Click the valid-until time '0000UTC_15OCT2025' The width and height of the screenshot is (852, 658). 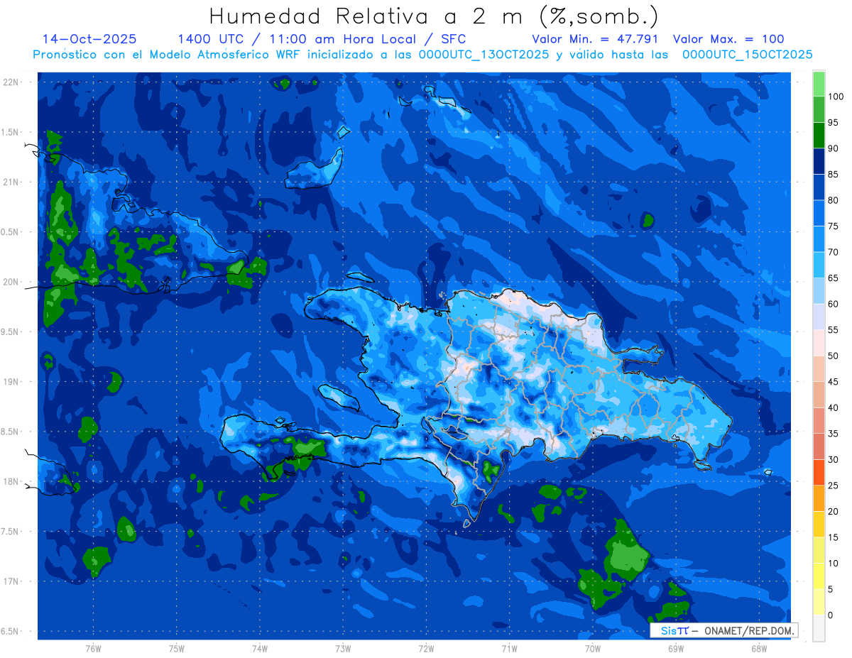(x=748, y=55)
